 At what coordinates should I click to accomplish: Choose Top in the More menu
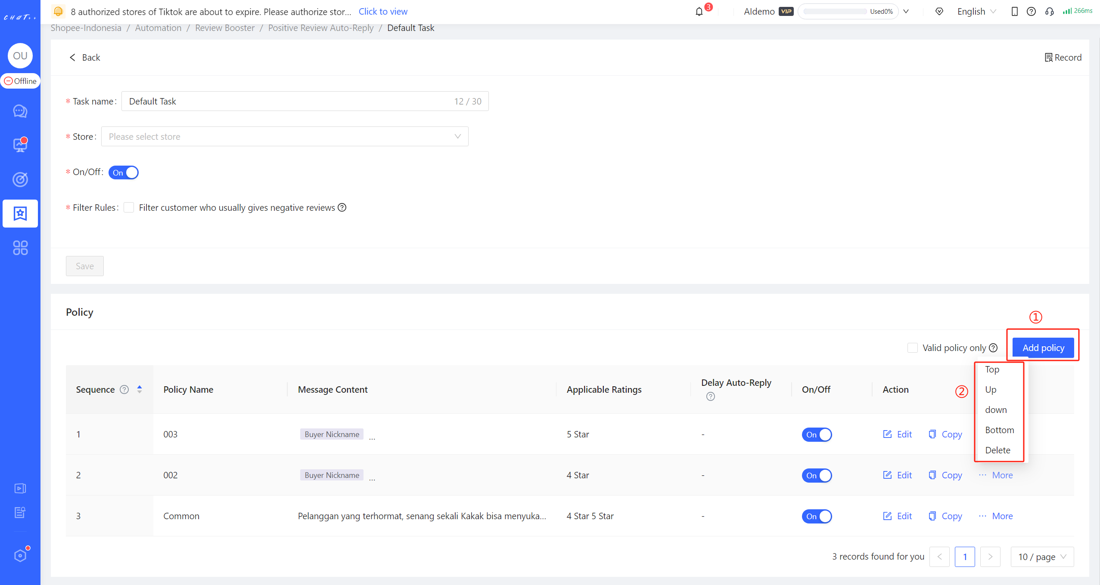point(992,369)
